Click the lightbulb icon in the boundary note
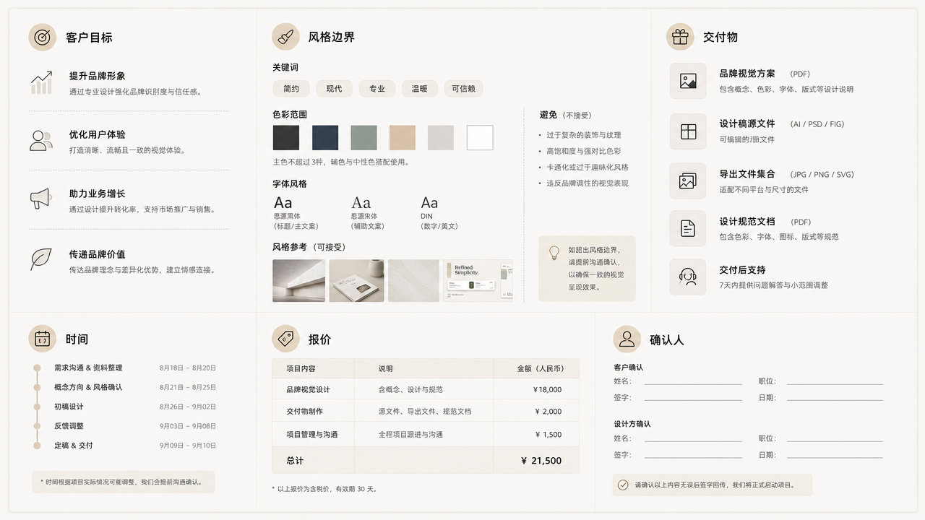The height and width of the screenshot is (520, 925). tap(554, 252)
